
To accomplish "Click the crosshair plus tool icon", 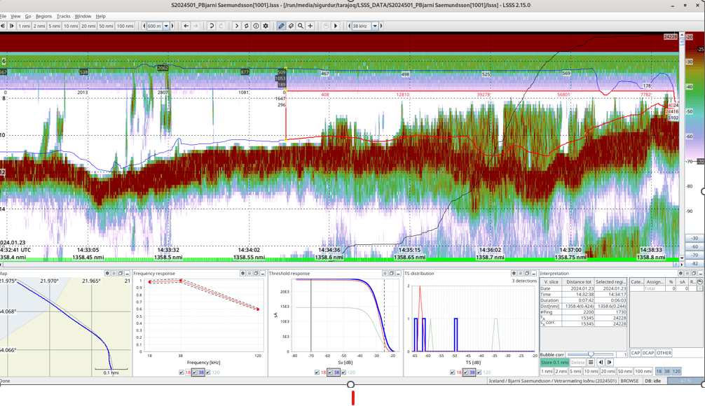I will pyautogui.click(x=310, y=26).
